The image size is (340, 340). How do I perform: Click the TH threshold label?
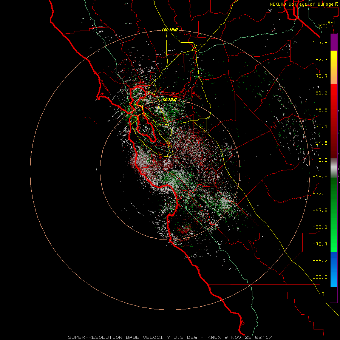pos(325,294)
